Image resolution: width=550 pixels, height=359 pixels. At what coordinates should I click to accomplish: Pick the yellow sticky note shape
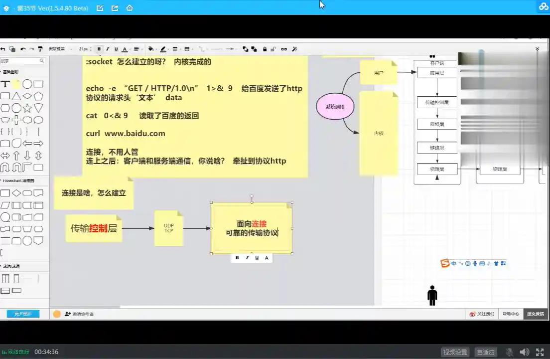click(x=16, y=84)
